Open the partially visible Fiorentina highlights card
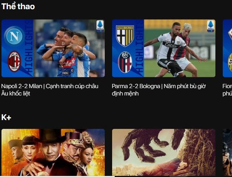 pos(228,48)
